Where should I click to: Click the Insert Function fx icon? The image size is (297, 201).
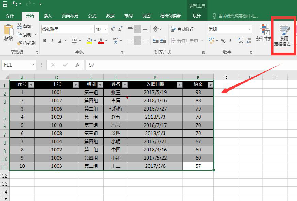pos(78,65)
